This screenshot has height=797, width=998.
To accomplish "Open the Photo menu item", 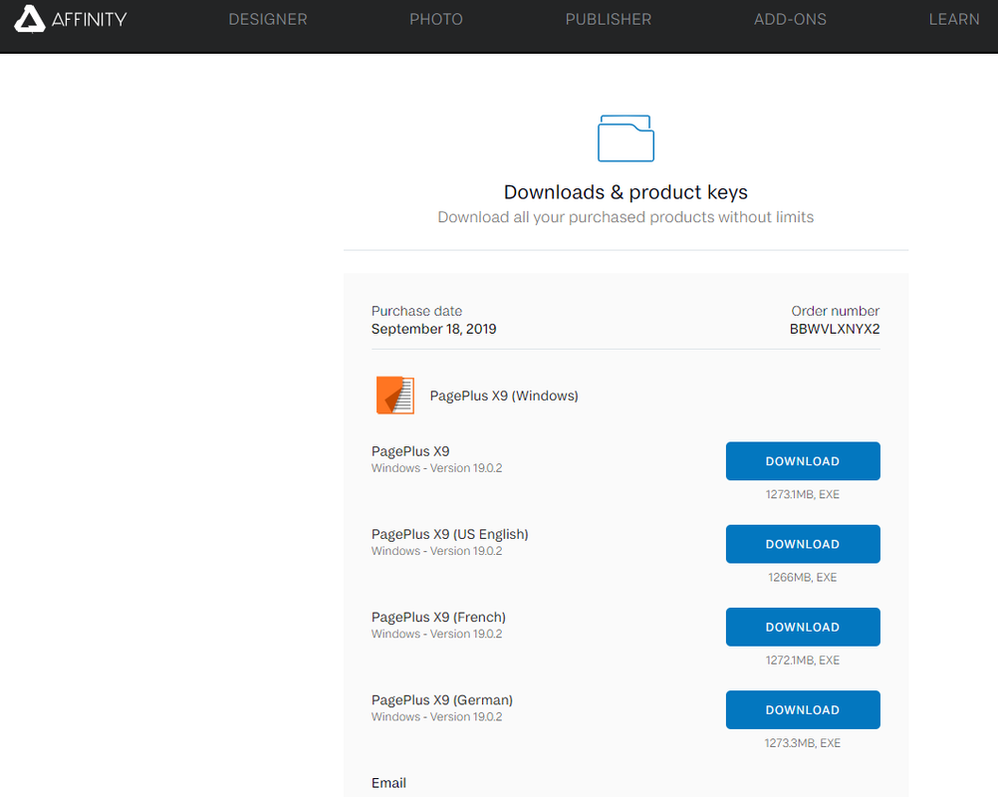I will click(x=436, y=19).
